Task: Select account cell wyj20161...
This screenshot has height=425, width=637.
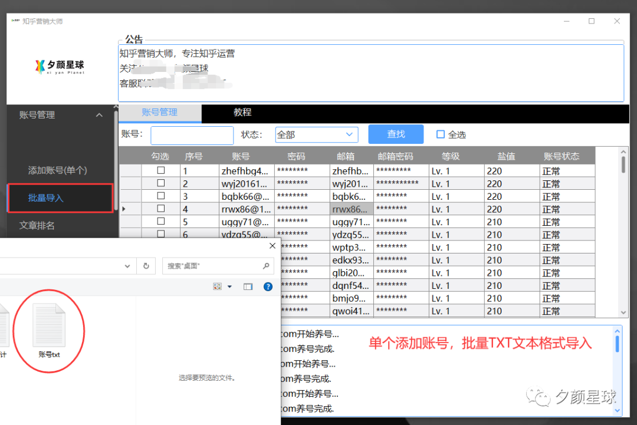Action: coord(247,183)
